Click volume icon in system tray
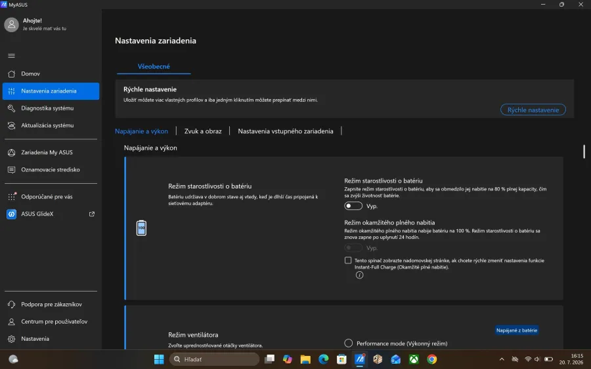 [537, 359]
